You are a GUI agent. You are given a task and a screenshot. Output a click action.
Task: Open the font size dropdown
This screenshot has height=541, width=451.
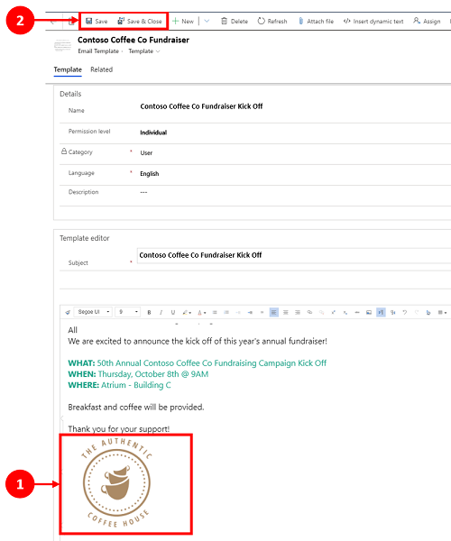[x=127, y=312]
